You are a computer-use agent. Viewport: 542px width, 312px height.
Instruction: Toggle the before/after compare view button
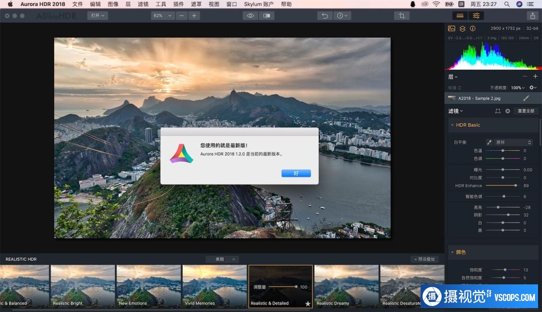coord(266,16)
